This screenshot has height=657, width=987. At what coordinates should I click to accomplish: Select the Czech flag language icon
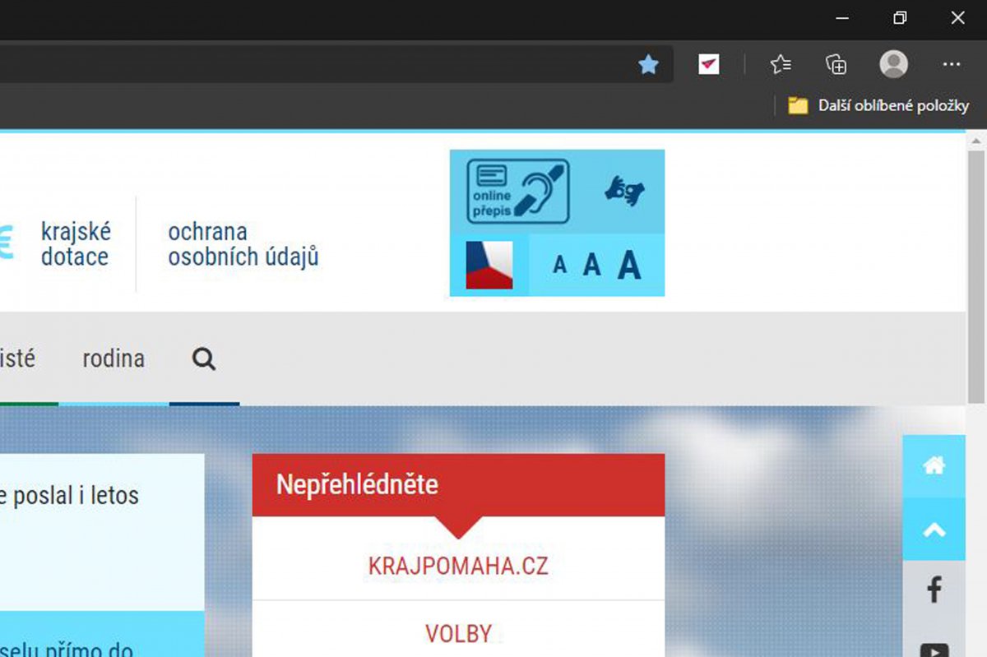click(489, 265)
